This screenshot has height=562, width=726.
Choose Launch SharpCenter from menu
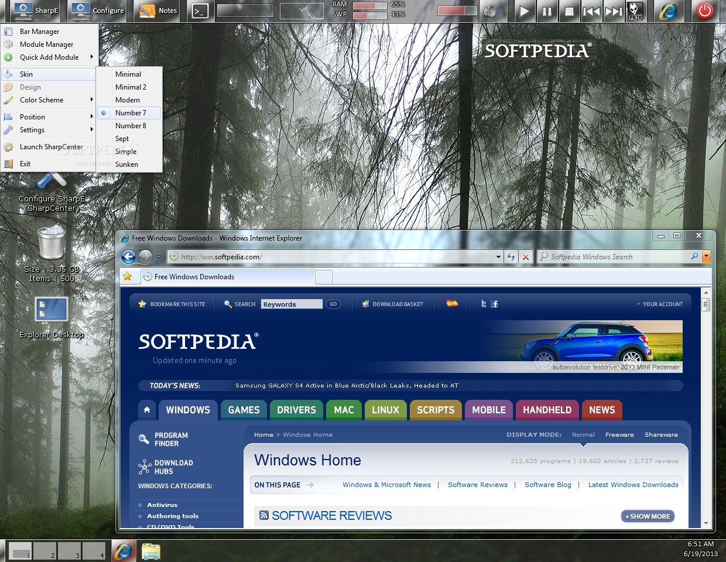50,147
